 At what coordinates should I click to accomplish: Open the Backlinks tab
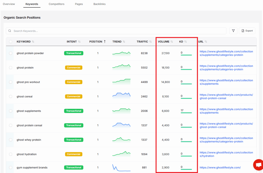click(x=99, y=4)
